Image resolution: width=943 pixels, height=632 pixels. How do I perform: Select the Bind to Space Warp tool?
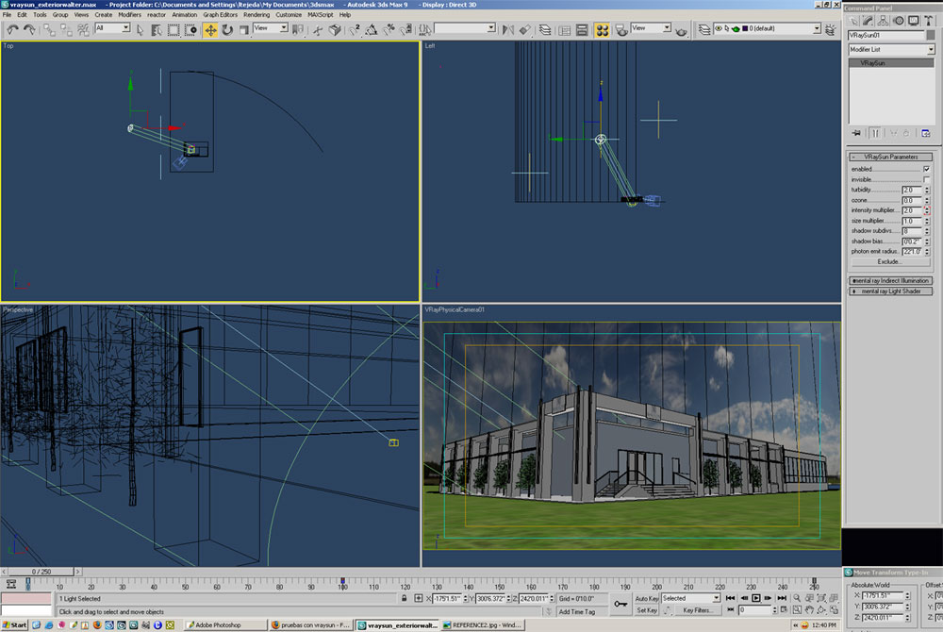tap(83, 29)
